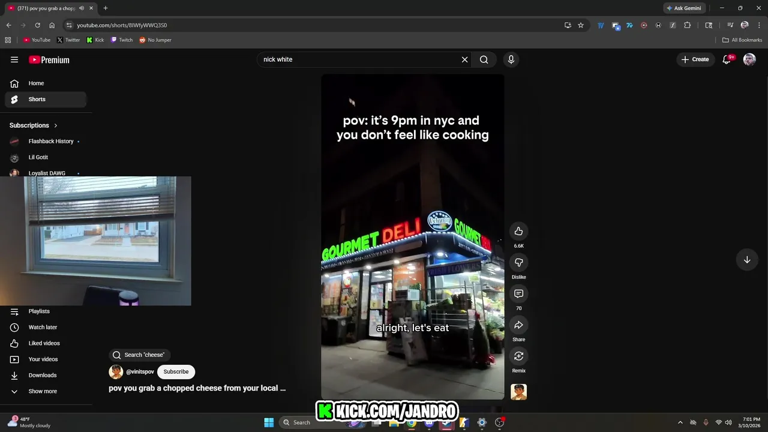Click the YouTube Premium logo
The height and width of the screenshot is (432, 768).
[49, 60]
